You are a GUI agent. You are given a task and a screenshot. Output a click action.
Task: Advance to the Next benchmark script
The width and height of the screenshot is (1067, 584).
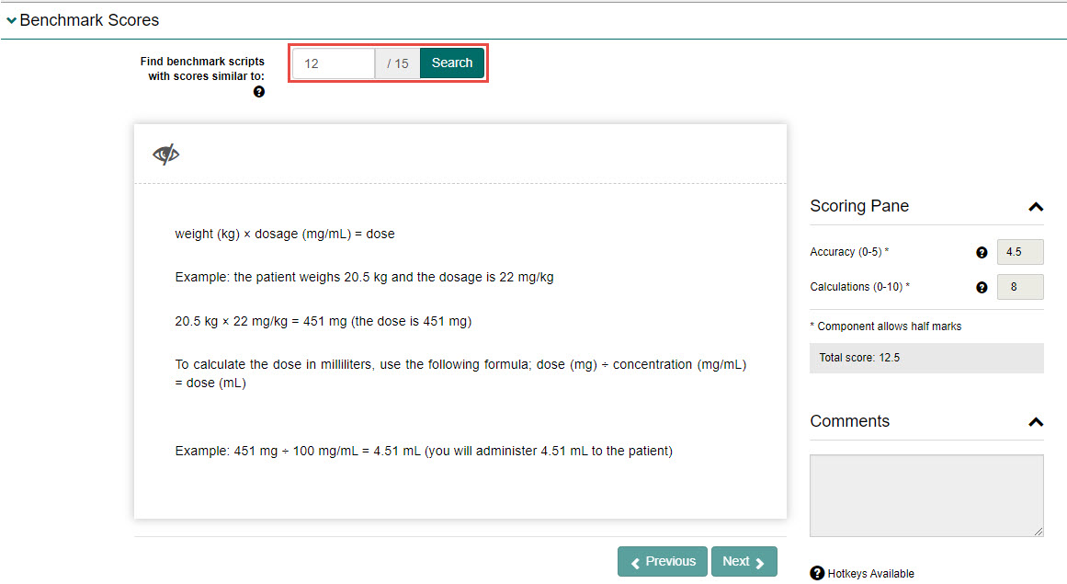743,562
